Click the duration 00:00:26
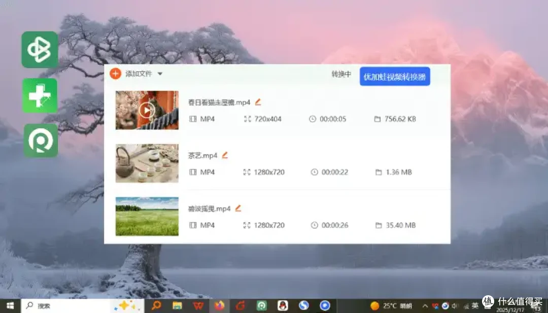 (x=335, y=225)
